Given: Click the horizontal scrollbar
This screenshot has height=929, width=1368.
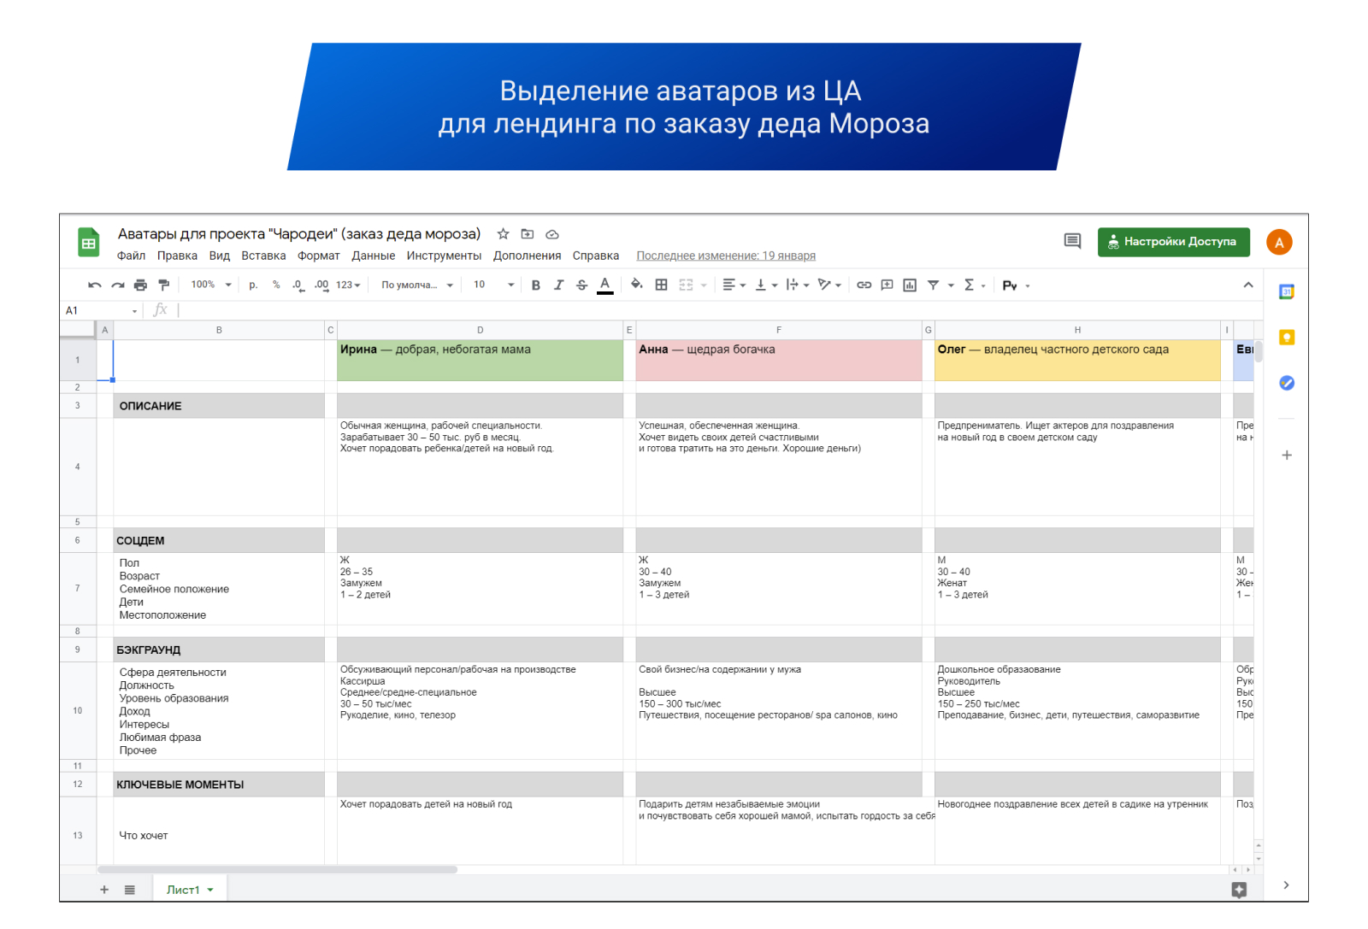Looking at the screenshot, I should pyautogui.click(x=278, y=870).
